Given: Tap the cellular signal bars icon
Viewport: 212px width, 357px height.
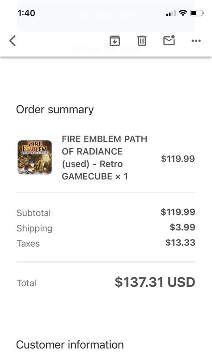Looking at the screenshot, I should click(171, 13).
